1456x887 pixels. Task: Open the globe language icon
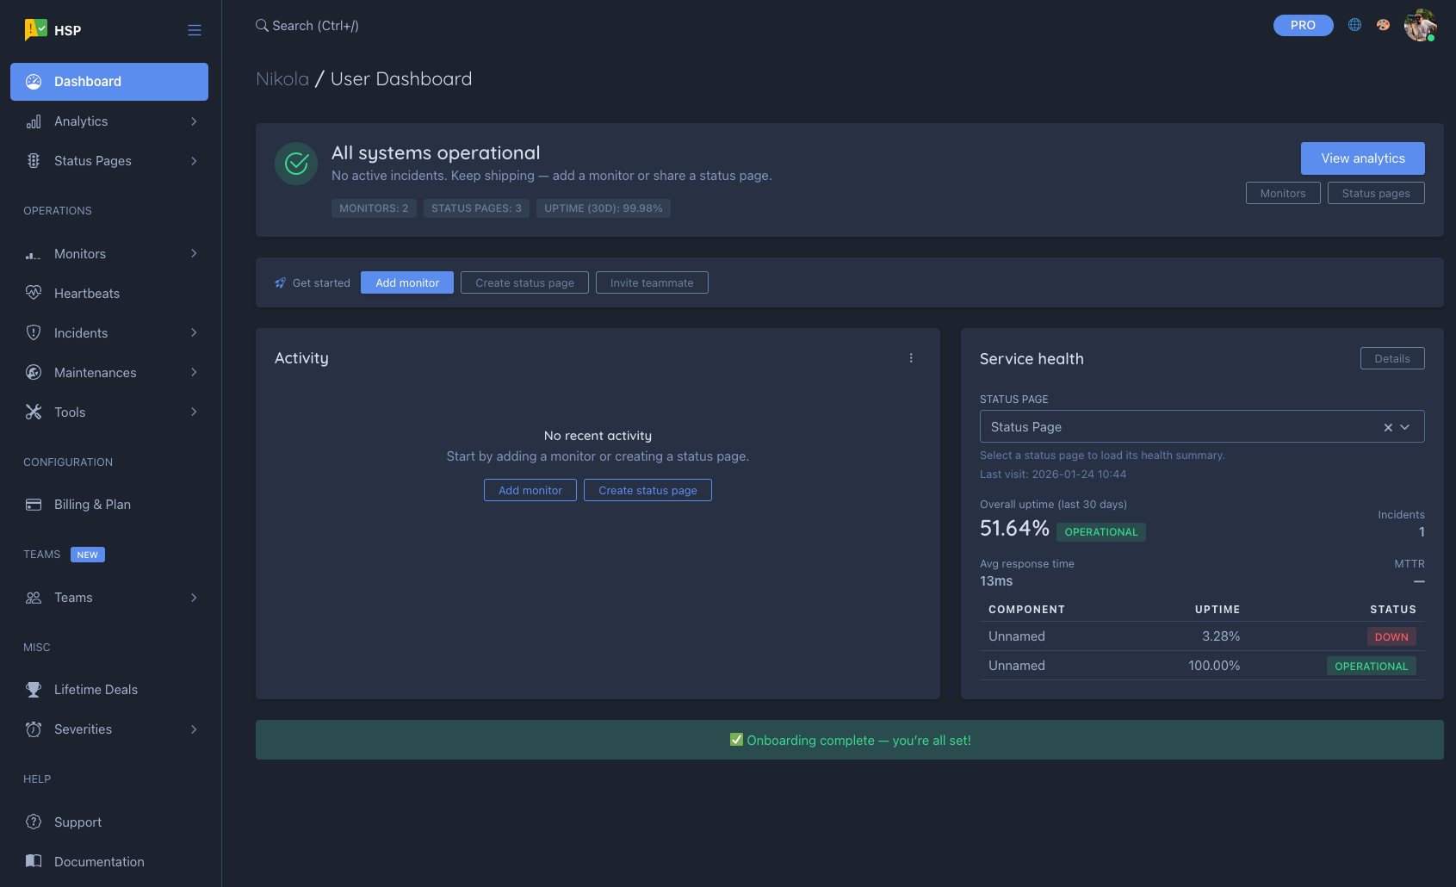pyautogui.click(x=1354, y=25)
